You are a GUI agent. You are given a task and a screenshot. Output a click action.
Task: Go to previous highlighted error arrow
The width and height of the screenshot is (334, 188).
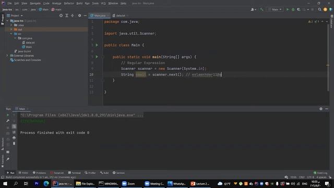click(323, 21)
